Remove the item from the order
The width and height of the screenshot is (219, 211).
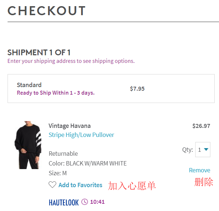click(200, 170)
